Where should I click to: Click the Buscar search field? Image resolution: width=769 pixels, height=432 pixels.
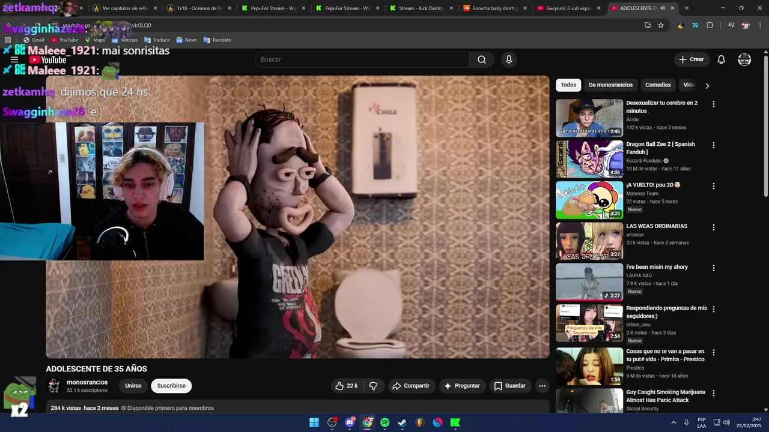[362, 59]
